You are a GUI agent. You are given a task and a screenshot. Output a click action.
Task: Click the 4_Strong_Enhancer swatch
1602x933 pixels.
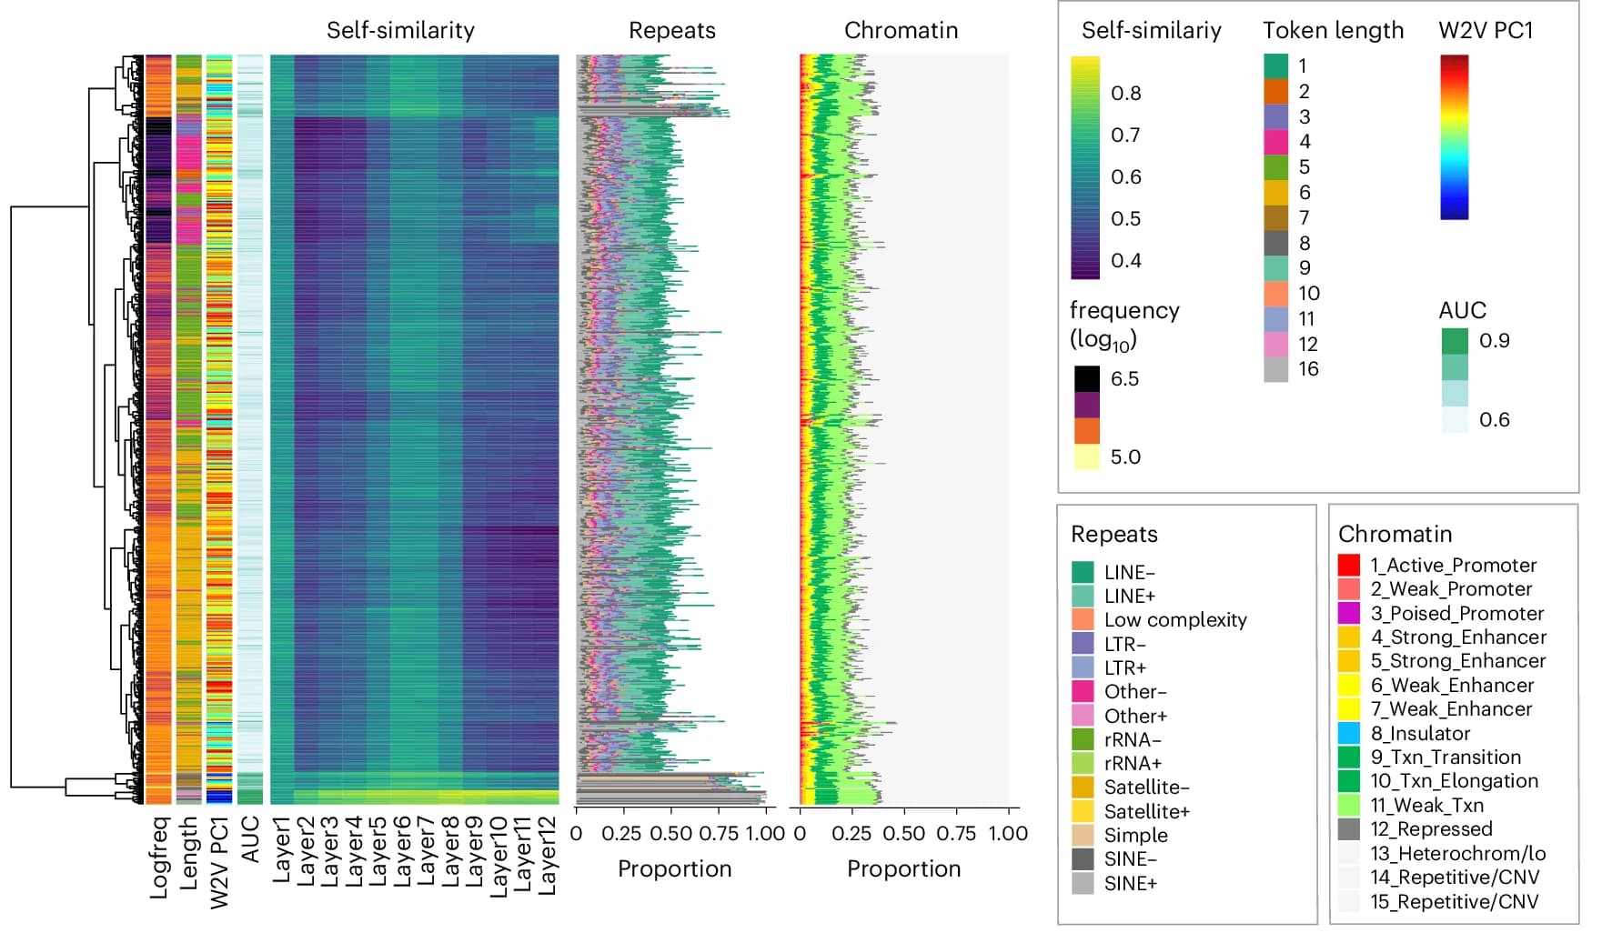pos(1349,637)
